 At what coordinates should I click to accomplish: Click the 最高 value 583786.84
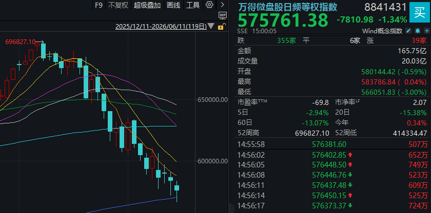pyautogui.click(x=378, y=82)
